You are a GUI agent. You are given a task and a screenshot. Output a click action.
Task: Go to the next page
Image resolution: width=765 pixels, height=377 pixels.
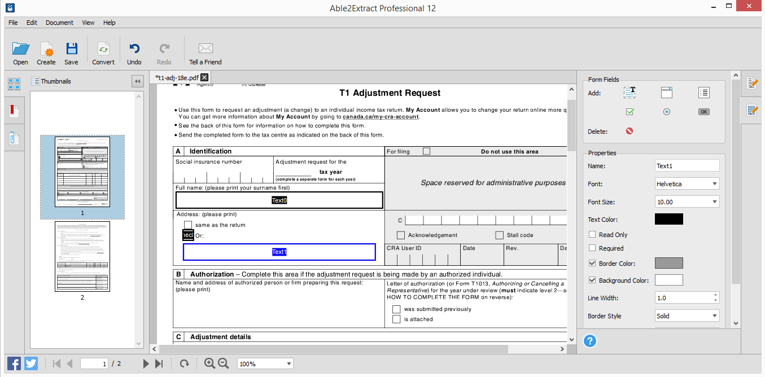tap(146, 364)
